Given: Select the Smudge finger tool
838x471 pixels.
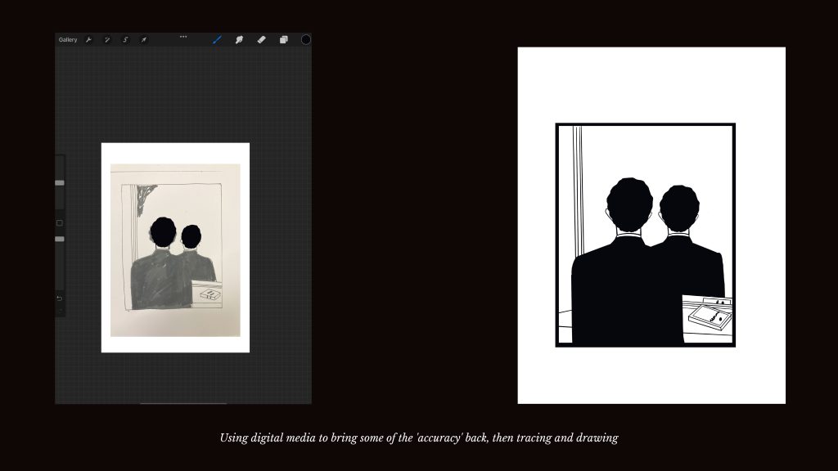Looking at the screenshot, I should point(239,39).
